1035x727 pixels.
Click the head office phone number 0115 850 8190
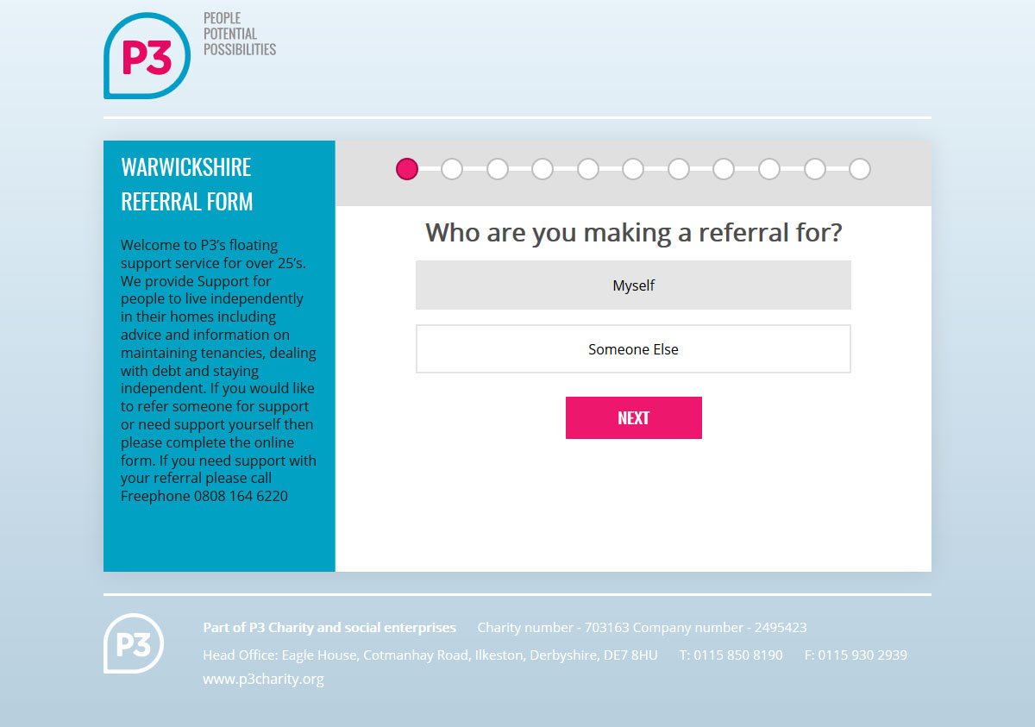(x=731, y=655)
